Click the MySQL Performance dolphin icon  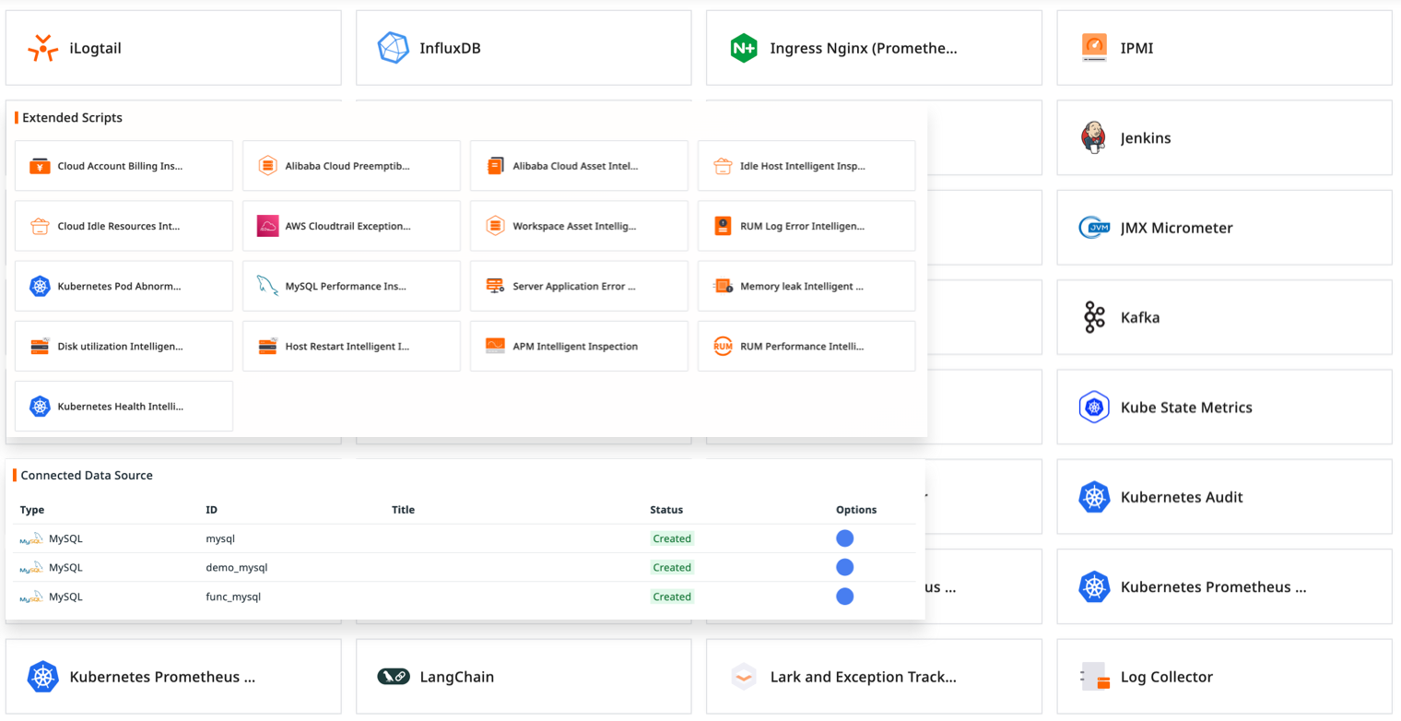coord(267,286)
